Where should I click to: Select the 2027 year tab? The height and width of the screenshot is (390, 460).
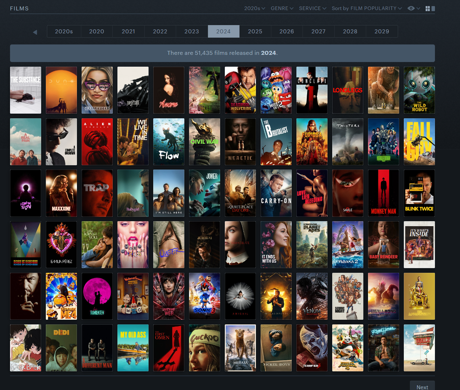click(318, 32)
